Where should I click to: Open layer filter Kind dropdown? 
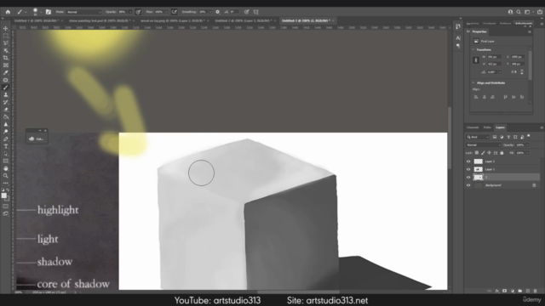tap(478, 137)
